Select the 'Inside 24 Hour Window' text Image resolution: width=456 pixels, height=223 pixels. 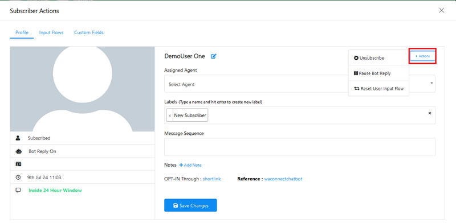(x=55, y=191)
